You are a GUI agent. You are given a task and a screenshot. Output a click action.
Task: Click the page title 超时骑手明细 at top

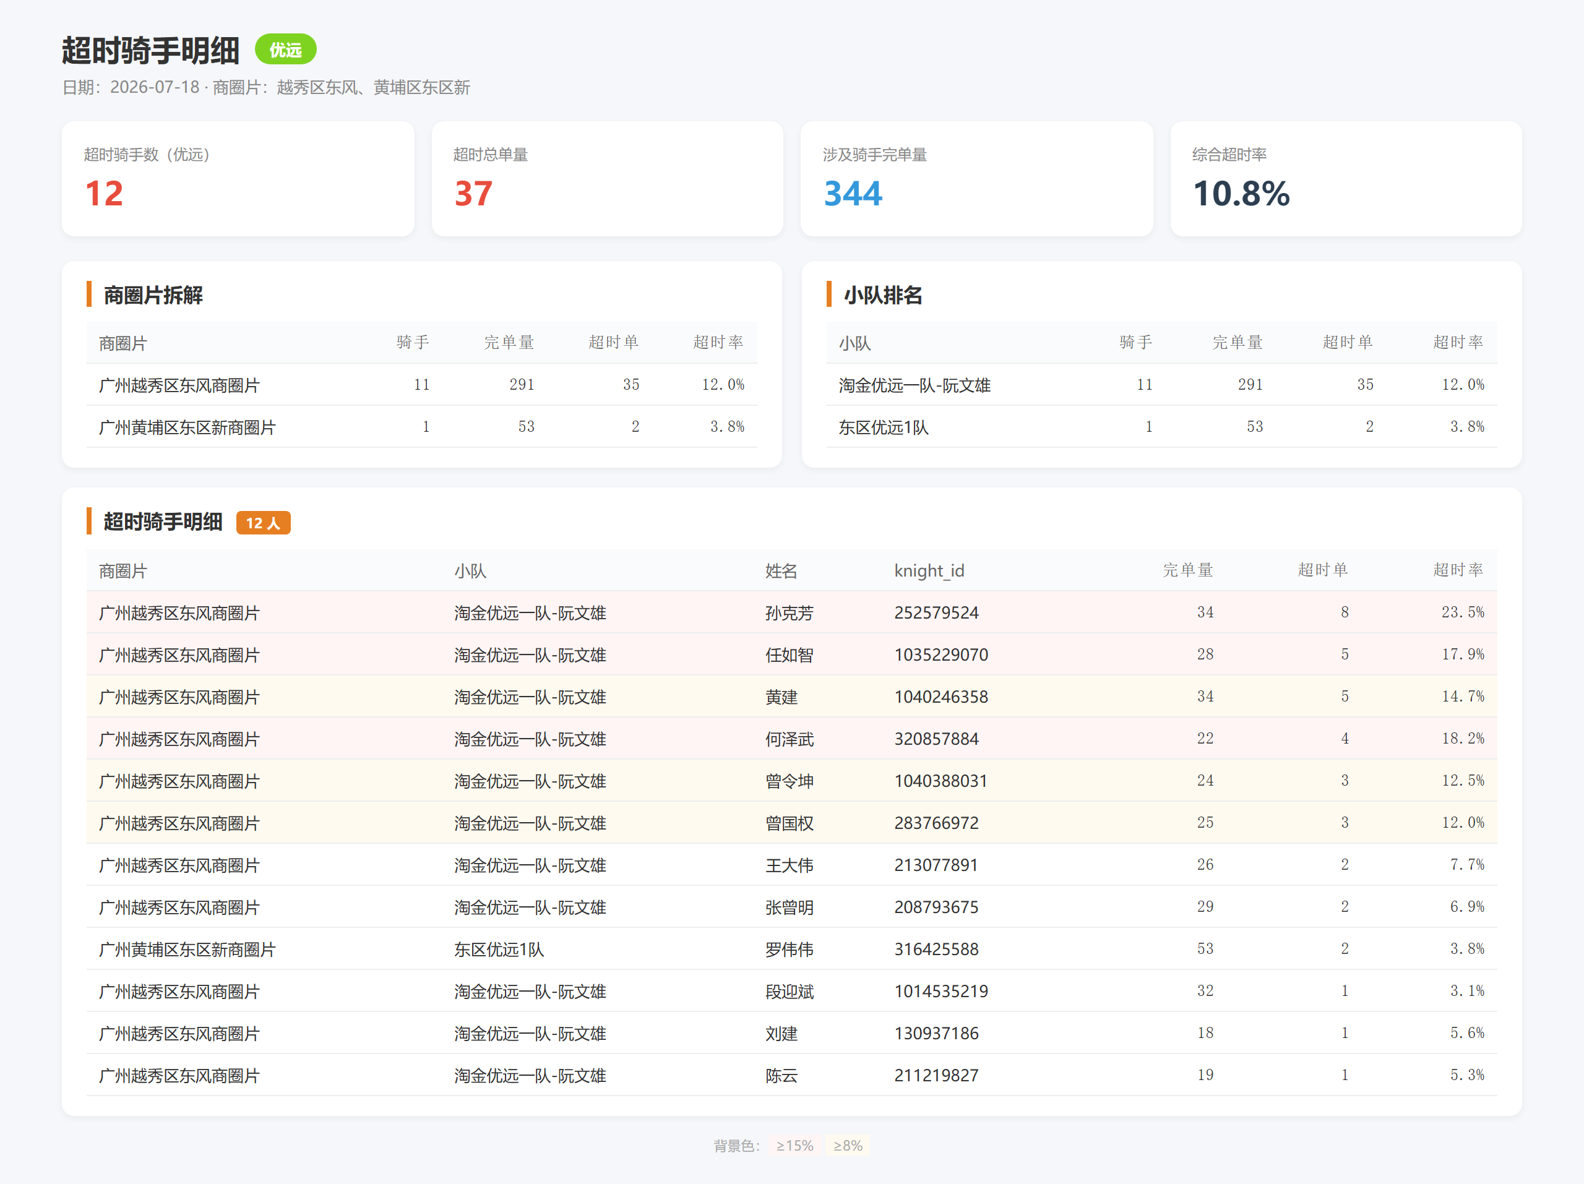[150, 50]
